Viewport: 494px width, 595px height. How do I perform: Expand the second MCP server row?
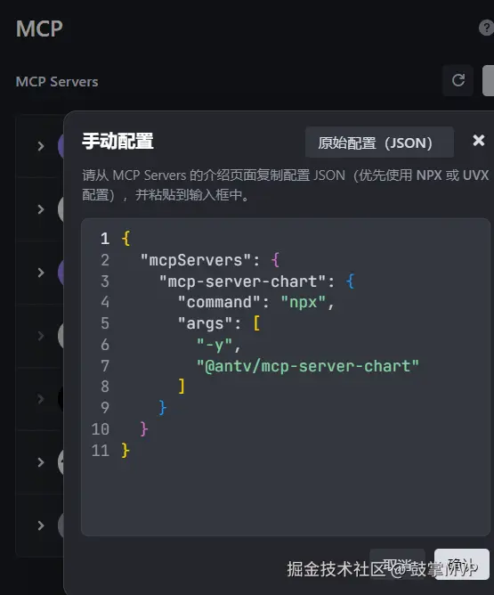click(41, 209)
